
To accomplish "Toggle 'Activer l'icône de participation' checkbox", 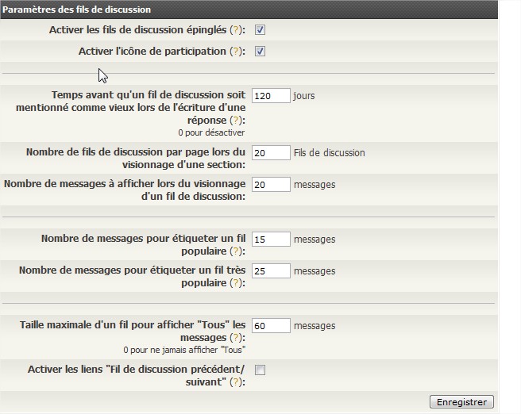I will click(x=260, y=52).
